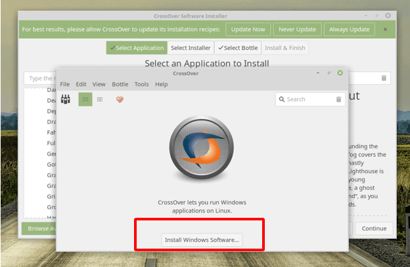Click the magnifier icon in search box
The height and width of the screenshot is (267, 410).
(x=282, y=99)
